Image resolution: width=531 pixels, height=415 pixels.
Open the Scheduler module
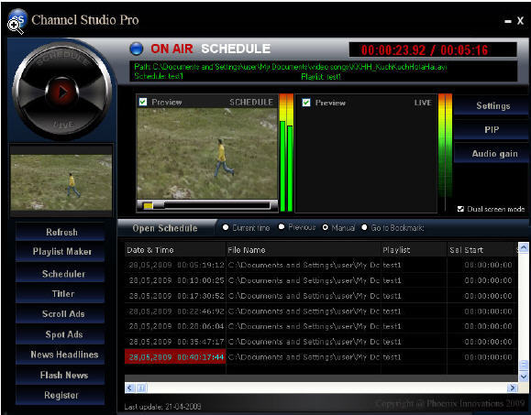(61, 274)
